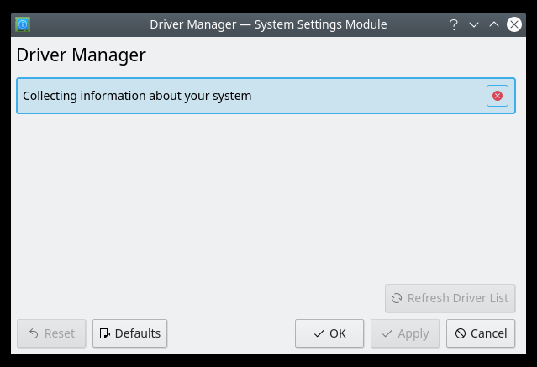
Task: Click the checkmark icon on OK
Action: coord(319,333)
